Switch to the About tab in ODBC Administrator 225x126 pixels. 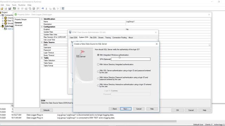tap(130, 37)
